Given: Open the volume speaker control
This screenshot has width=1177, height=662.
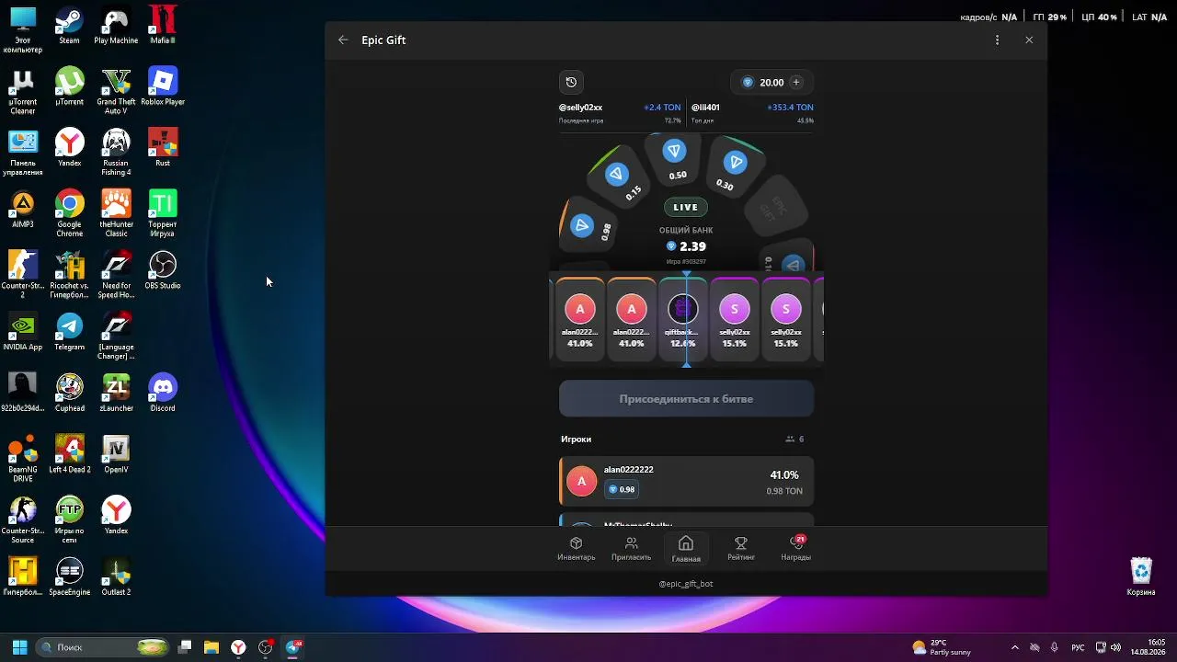Looking at the screenshot, I should coord(1115,647).
